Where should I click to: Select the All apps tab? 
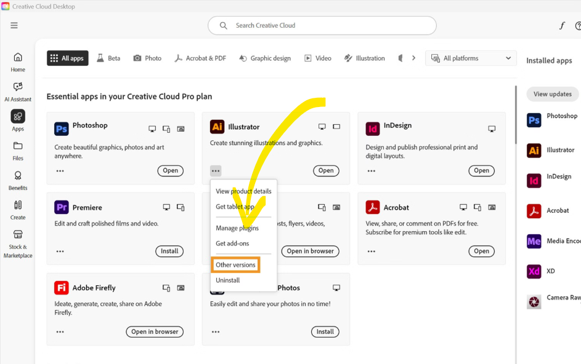(x=67, y=58)
